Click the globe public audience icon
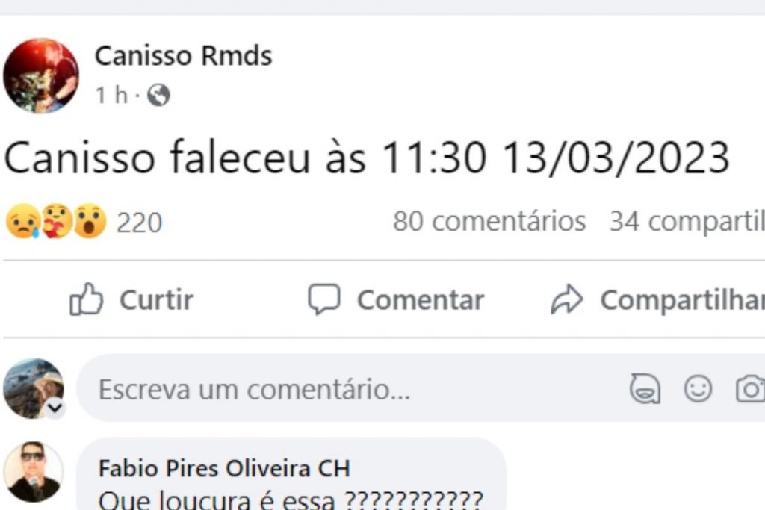765x510 pixels. tap(158, 96)
